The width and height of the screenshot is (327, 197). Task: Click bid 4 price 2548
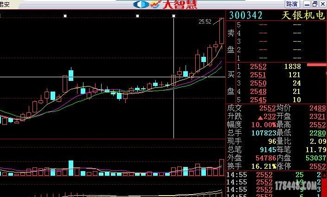click(x=258, y=92)
